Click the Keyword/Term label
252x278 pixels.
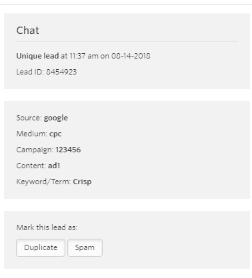click(x=43, y=182)
